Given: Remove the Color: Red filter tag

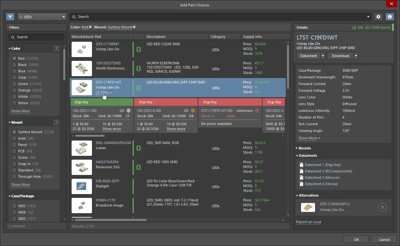Looking at the screenshot, I should 90,27.
